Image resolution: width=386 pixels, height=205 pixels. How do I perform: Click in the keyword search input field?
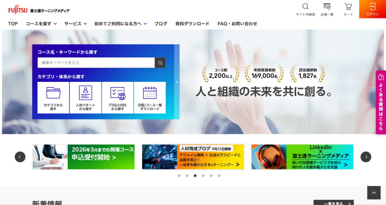[x=96, y=63]
